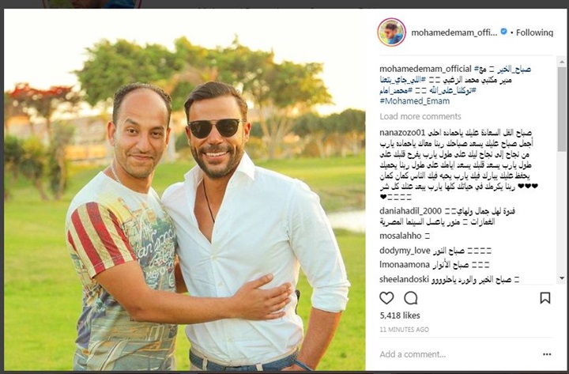
Task: Toggle the Following button to unfollow
Action: pyautogui.click(x=534, y=32)
